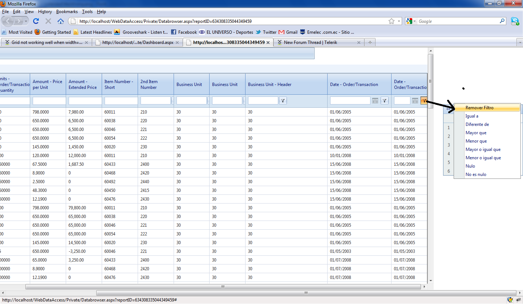This screenshot has width=523, height=304.
Task: Bookmark this page with the star icon
Action: click(391, 21)
